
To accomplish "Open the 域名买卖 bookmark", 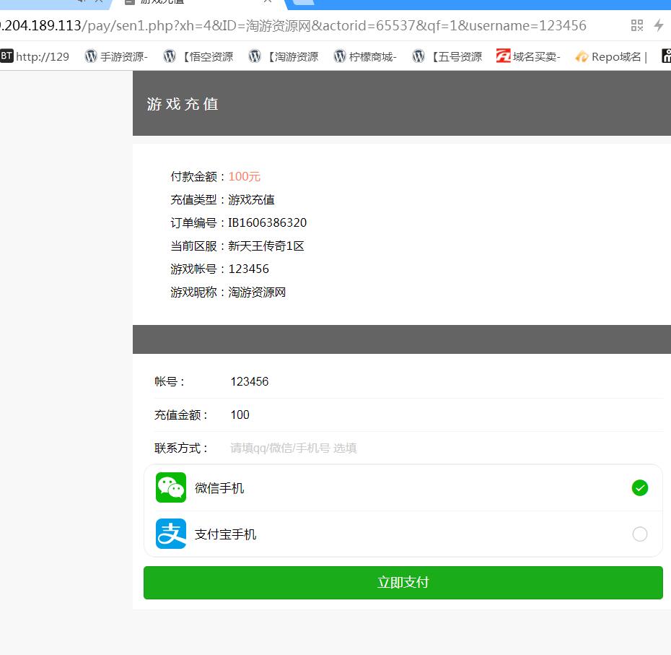I will pyautogui.click(x=529, y=56).
